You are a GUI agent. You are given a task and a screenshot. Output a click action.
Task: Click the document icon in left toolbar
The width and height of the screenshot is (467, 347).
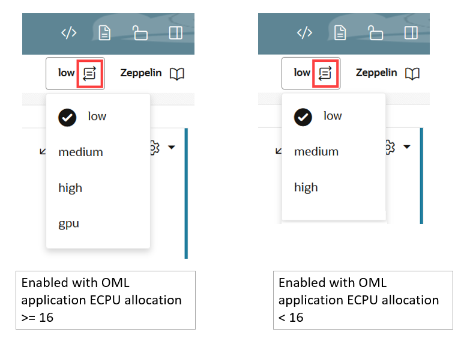[104, 33]
